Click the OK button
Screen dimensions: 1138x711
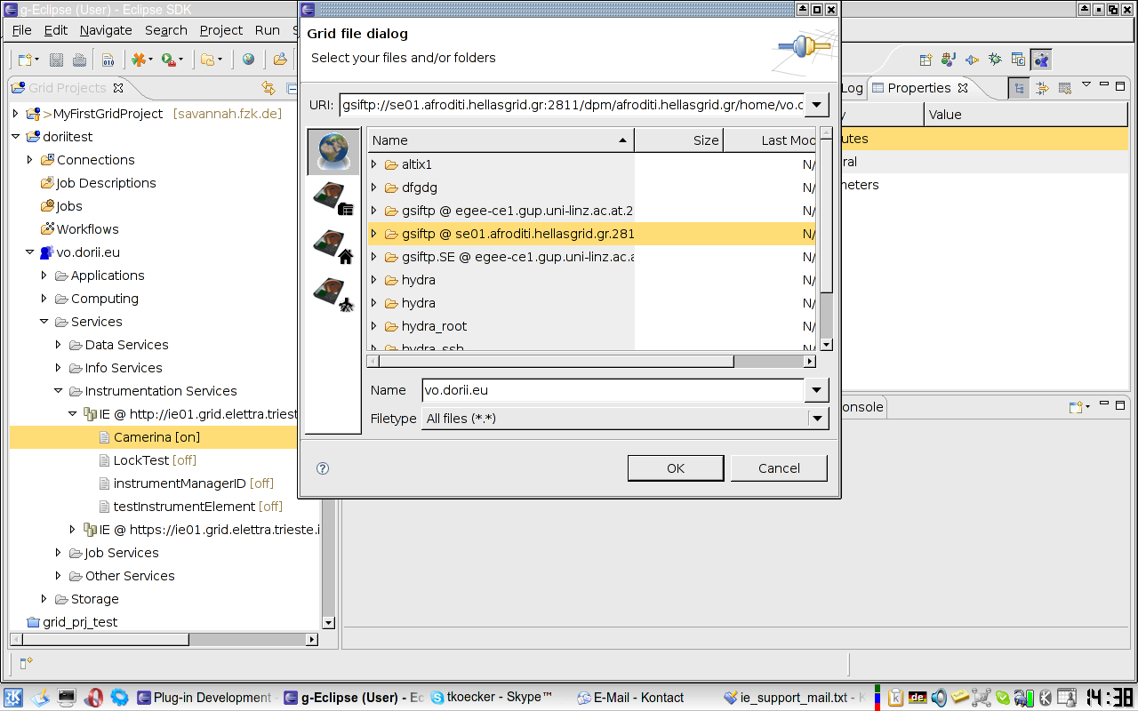tap(676, 468)
